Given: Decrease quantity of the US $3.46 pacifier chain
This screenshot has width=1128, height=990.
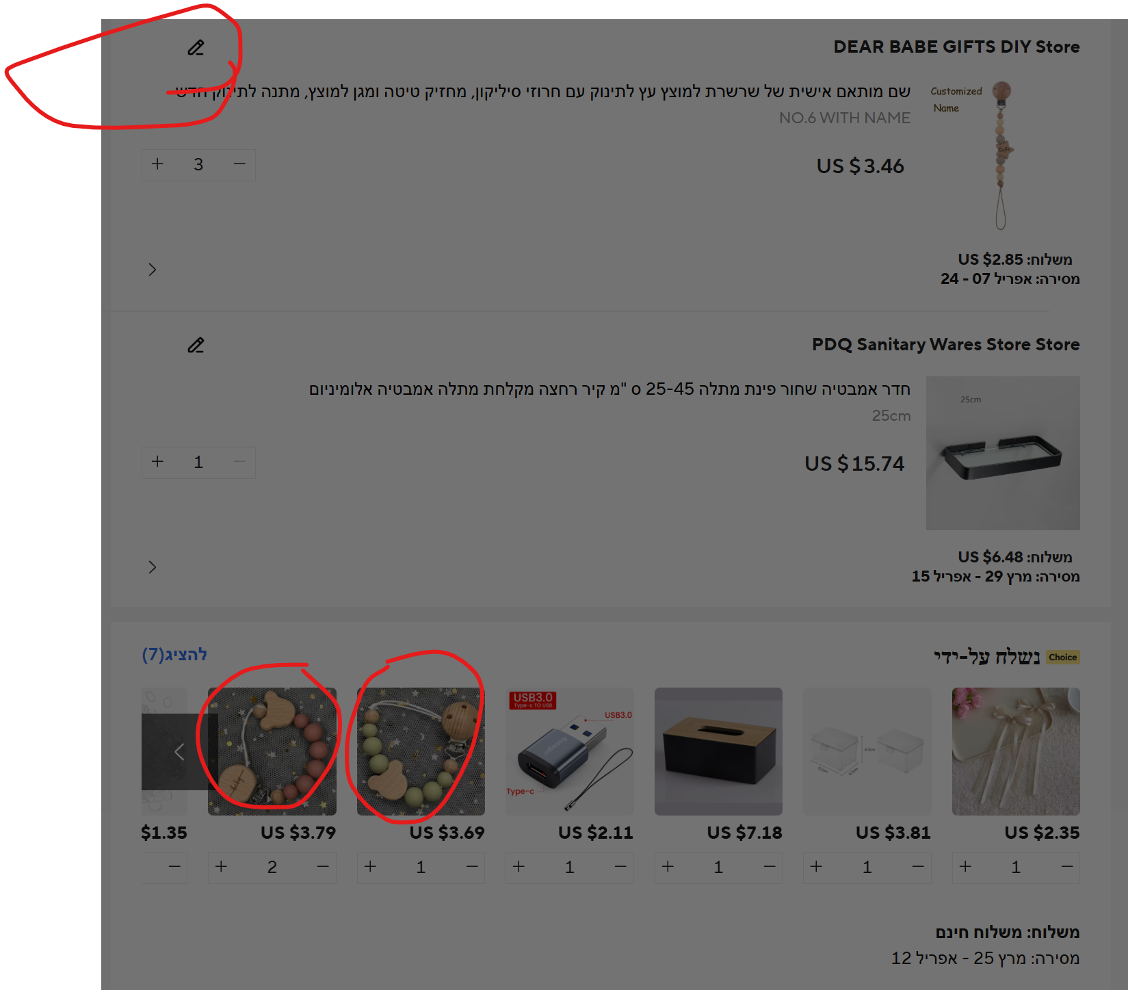Looking at the screenshot, I should click(239, 164).
